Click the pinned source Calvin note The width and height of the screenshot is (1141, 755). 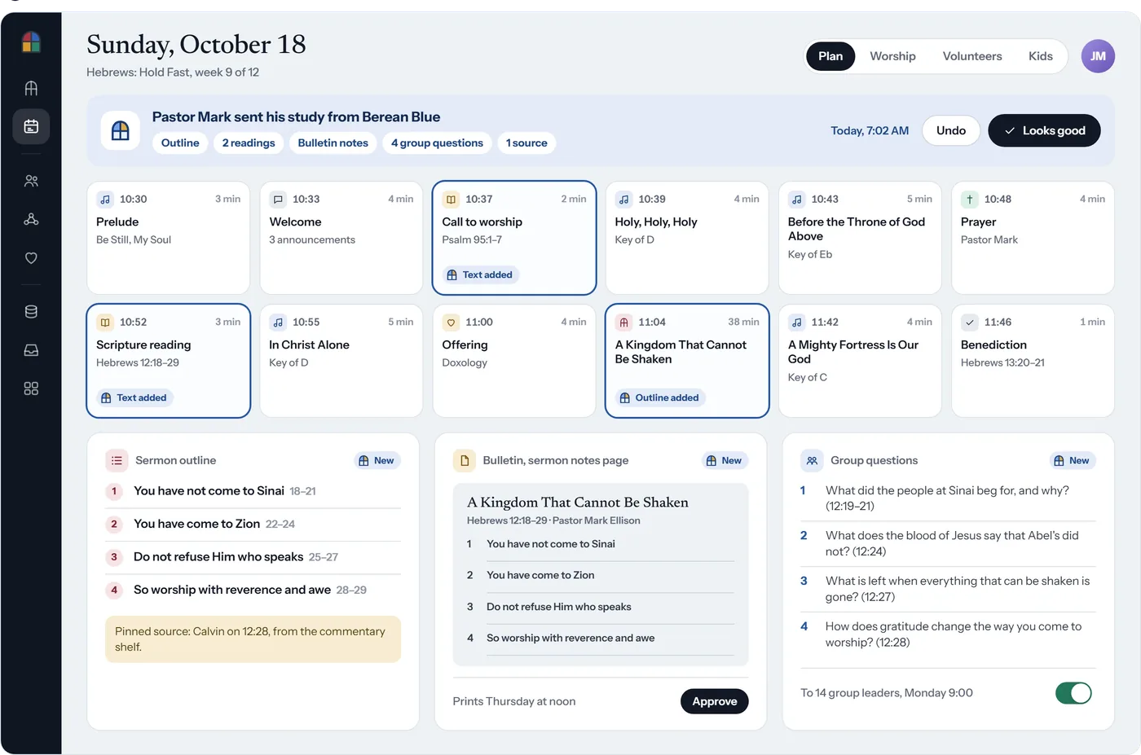coord(253,639)
